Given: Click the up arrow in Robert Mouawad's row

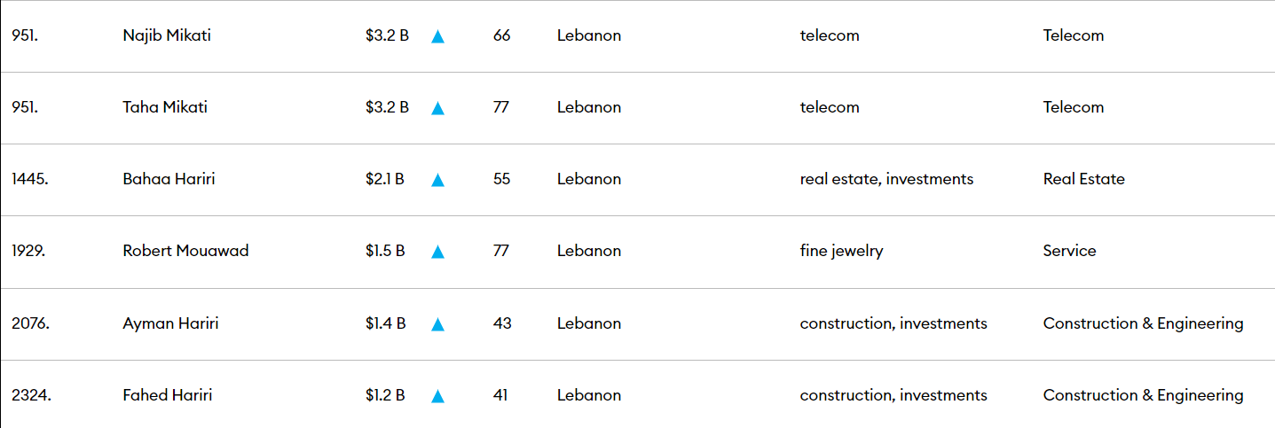Looking at the screenshot, I should (437, 252).
